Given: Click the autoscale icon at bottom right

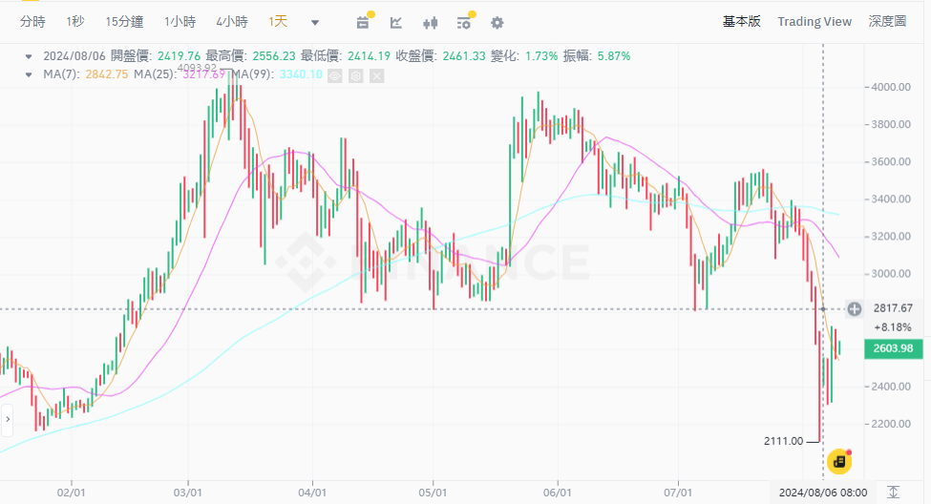Looking at the screenshot, I should click(x=893, y=493).
